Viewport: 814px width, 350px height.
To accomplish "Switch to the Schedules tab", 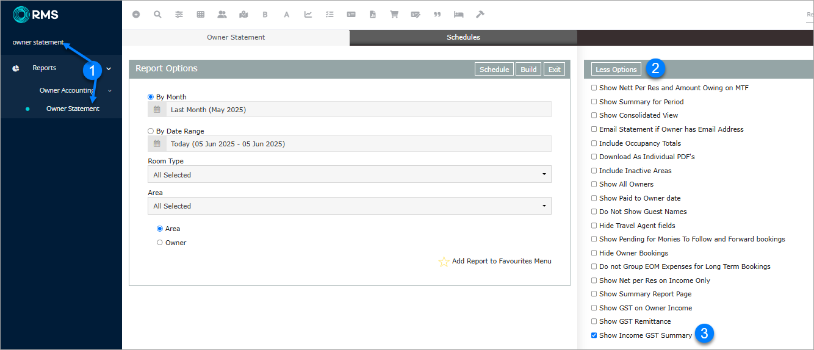I will pos(463,37).
